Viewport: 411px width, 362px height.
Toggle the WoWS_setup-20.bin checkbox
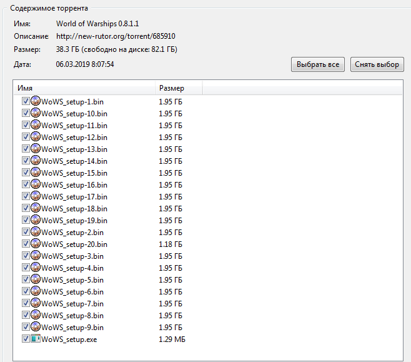(x=26, y=244)
